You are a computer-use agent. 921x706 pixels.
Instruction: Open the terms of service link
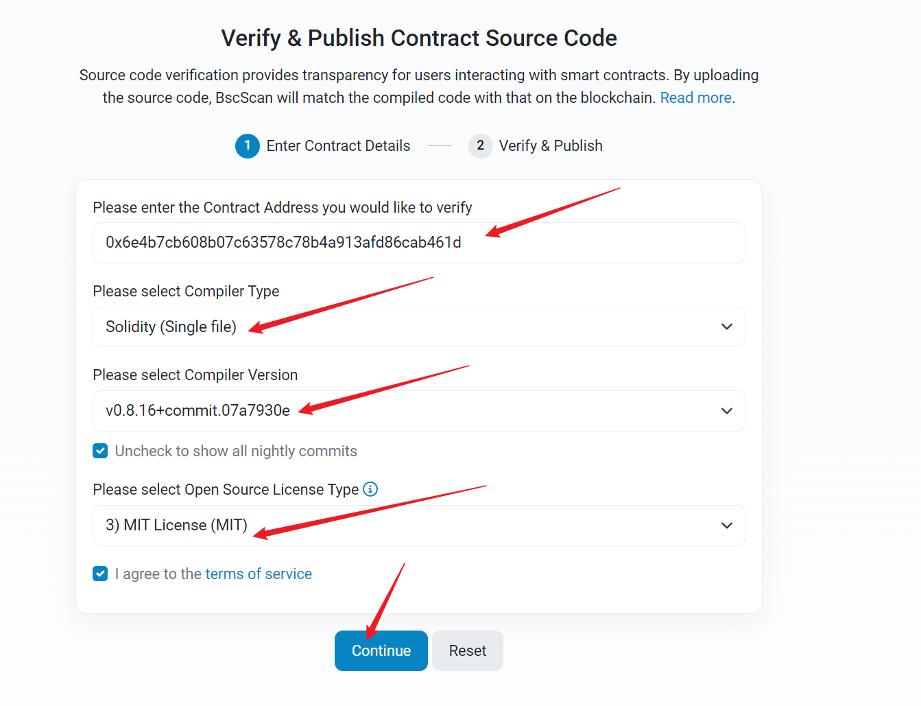coord(259,574)
